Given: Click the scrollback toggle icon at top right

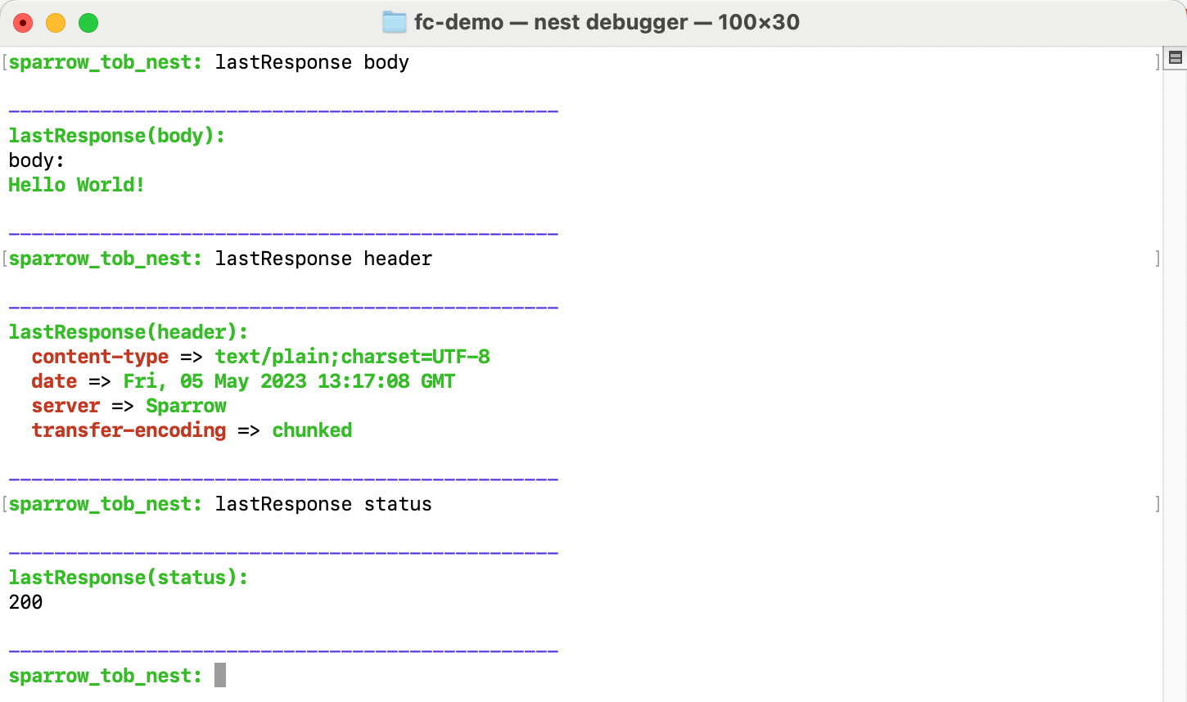Looking at the screenshot, I should 1176,57.
